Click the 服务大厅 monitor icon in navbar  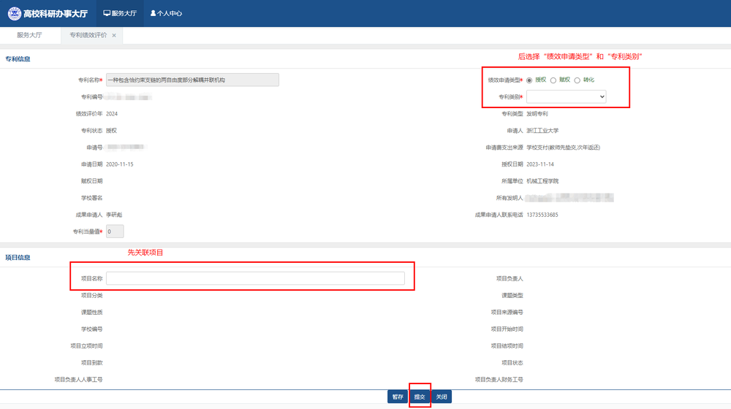pyautogui.click(x=107, y=13)
